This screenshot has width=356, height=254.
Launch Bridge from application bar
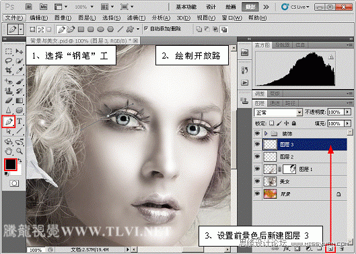point(29,7)
